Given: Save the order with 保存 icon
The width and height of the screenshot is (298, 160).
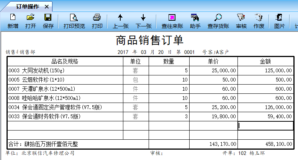Looking at the screenshot, I should [48, 21].
